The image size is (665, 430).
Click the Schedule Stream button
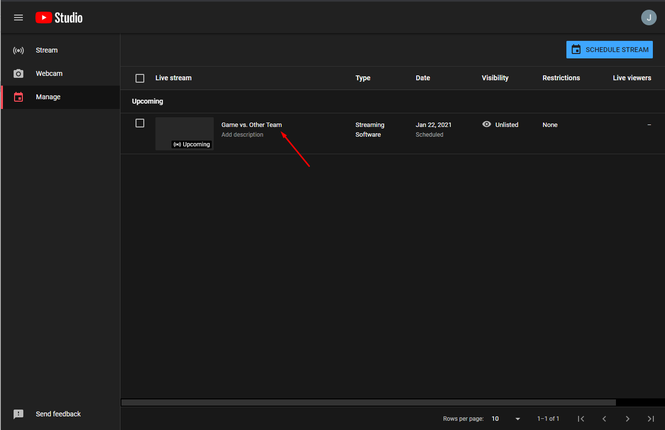pos(609,50)
